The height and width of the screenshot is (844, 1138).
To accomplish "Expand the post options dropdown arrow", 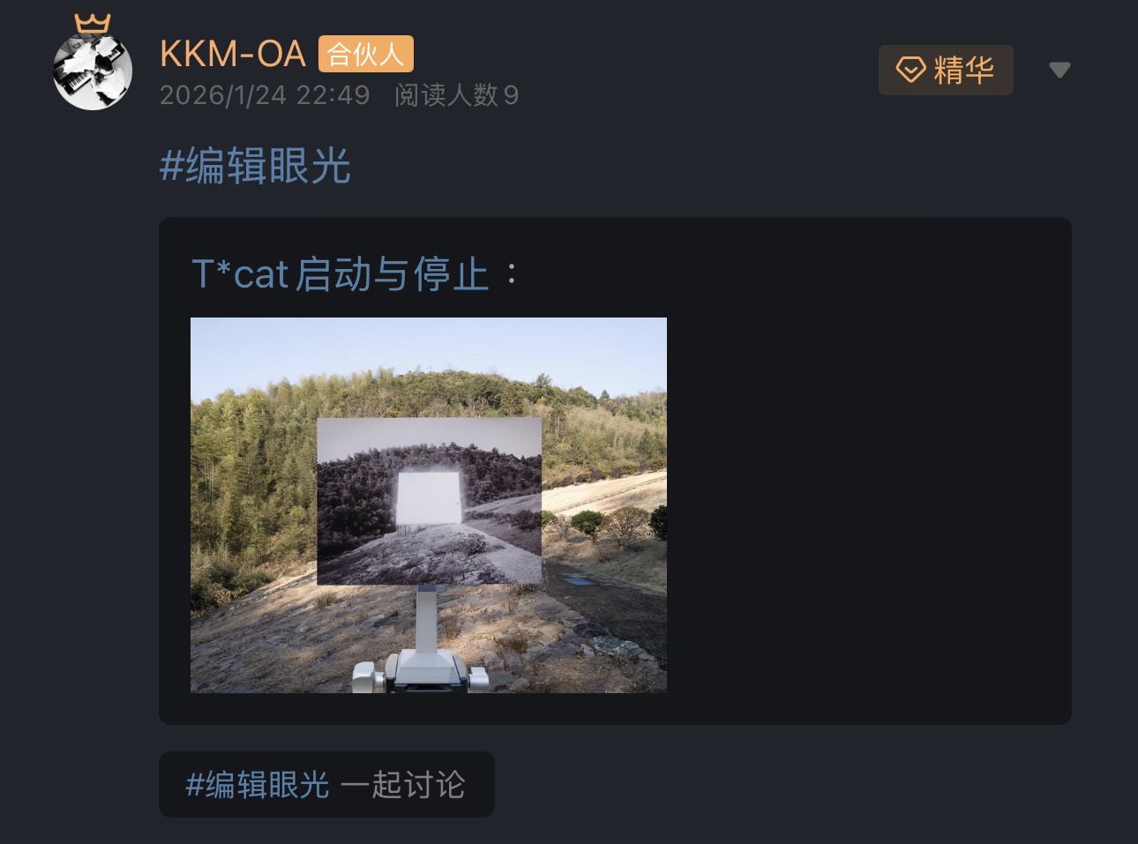I will 1059,70.
